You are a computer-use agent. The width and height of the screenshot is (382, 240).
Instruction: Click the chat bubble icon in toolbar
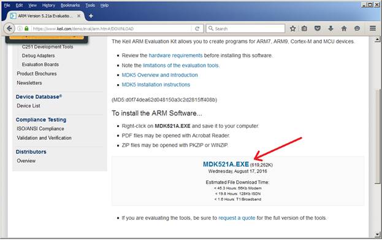pos(357,28)
